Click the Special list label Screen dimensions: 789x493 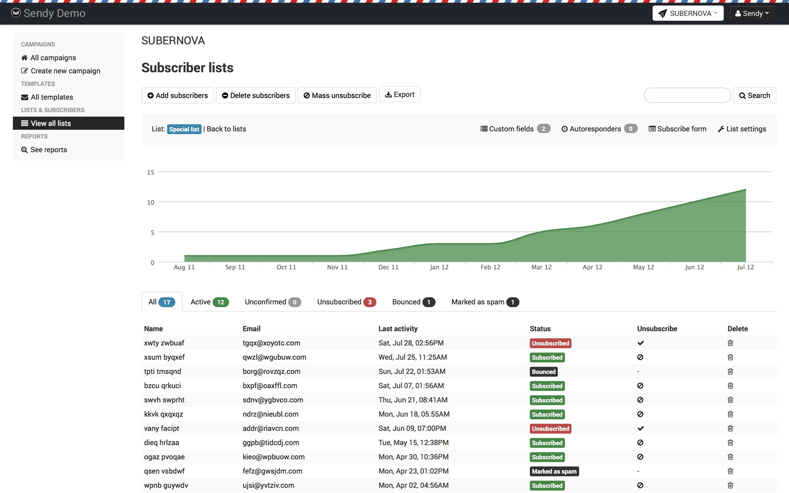184,129
